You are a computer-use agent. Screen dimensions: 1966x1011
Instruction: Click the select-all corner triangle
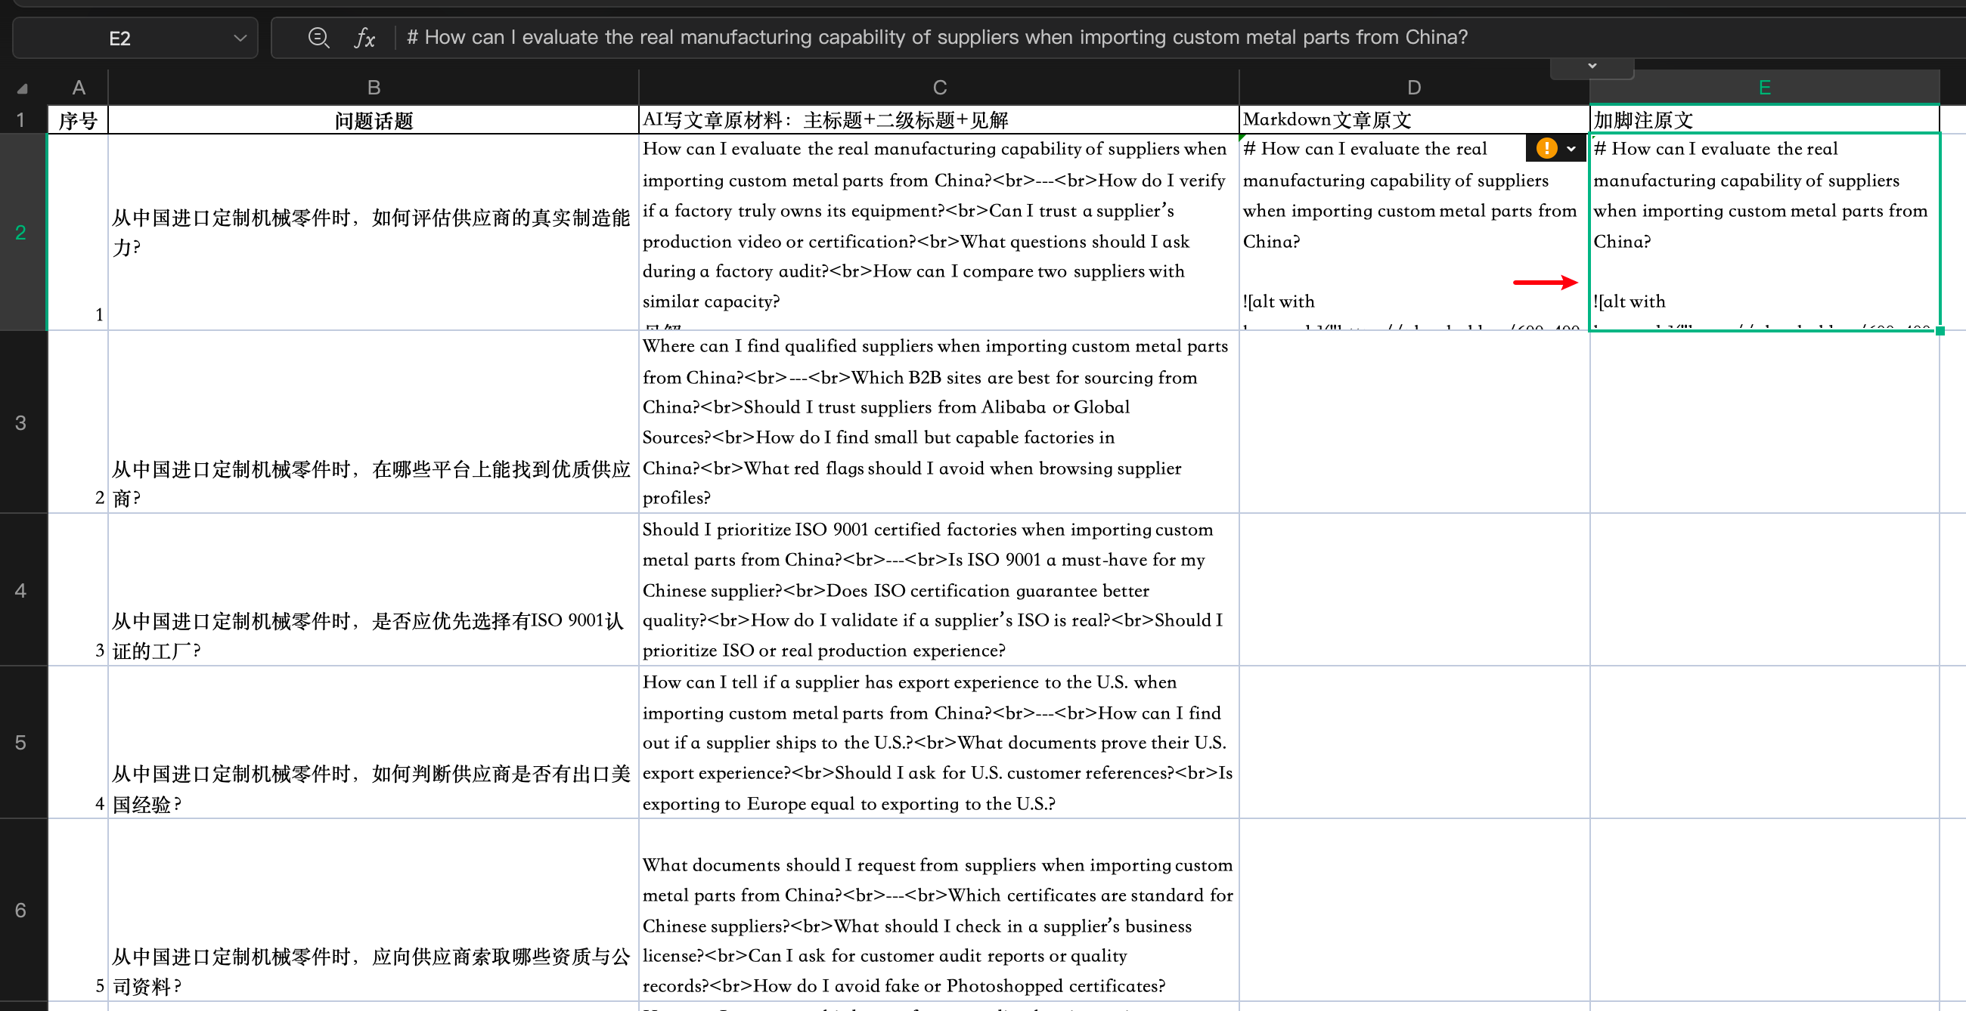22,88
